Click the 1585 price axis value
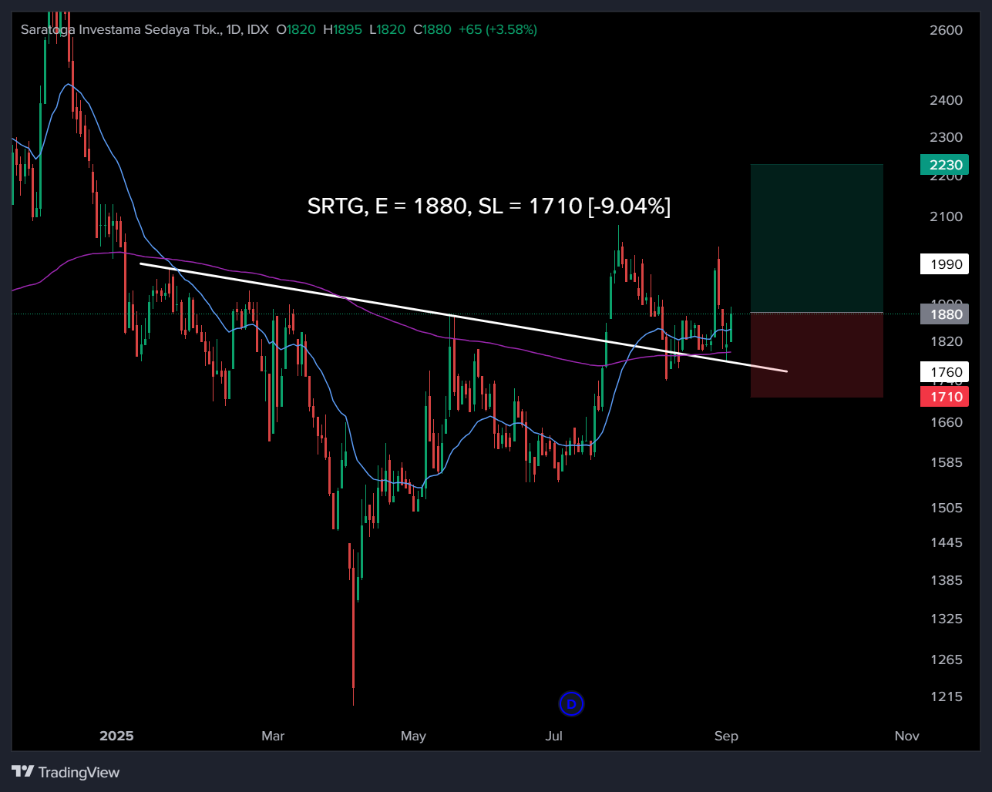The height and width of the screenshot is (792, 992). click(946, 462)
